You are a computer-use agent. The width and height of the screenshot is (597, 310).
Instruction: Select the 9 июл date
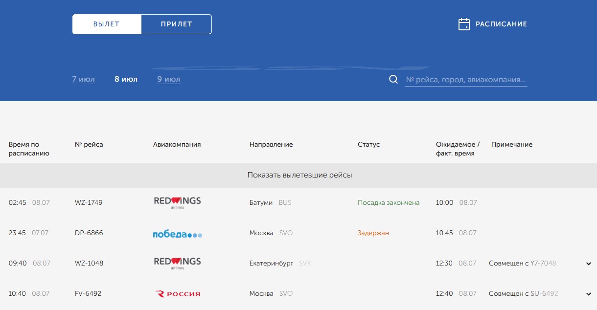169,79
